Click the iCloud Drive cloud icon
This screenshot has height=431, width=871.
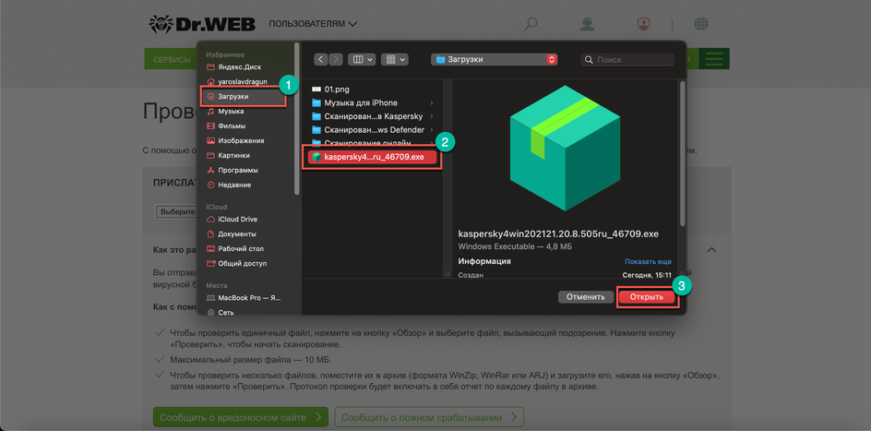coord(210,220)
